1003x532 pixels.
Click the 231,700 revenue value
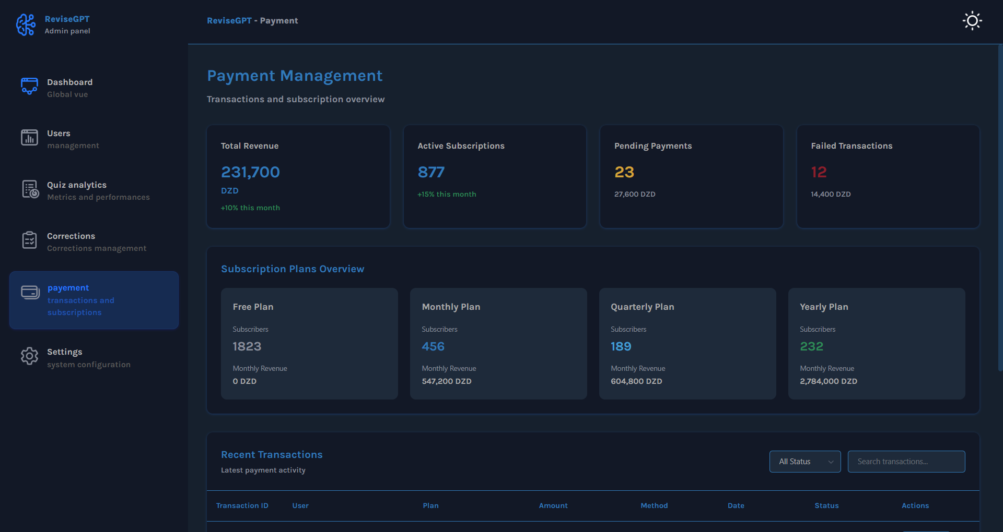click(x=250, y=172)
